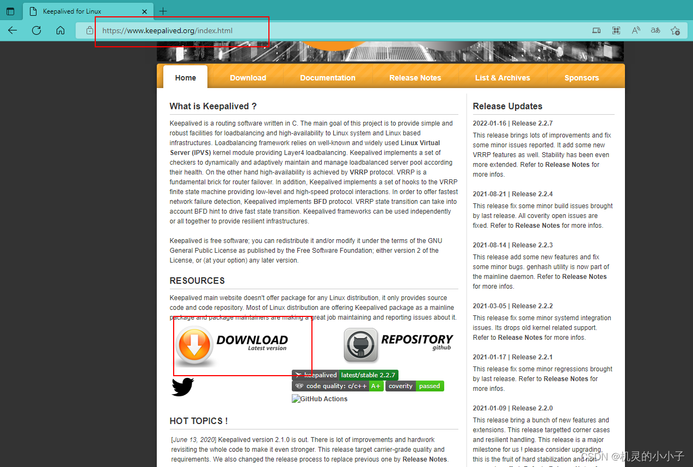This screenshot has height=467, width=693.
Task: Open the Documentation tab
Action: (328, 78)
